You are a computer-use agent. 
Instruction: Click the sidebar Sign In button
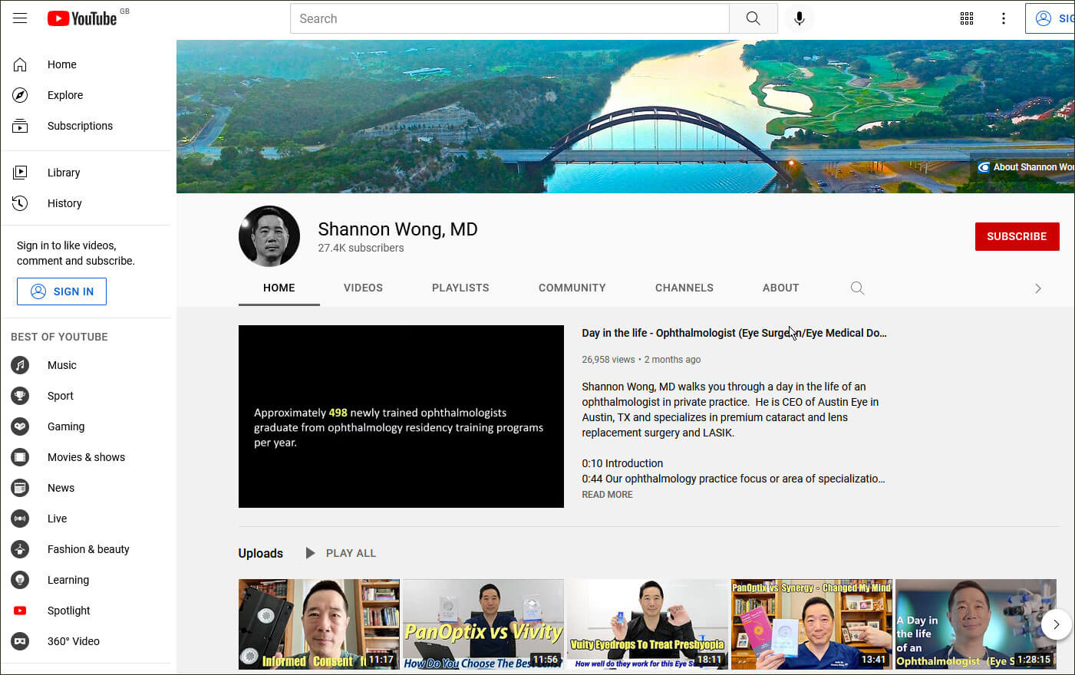tap(61, 291)
